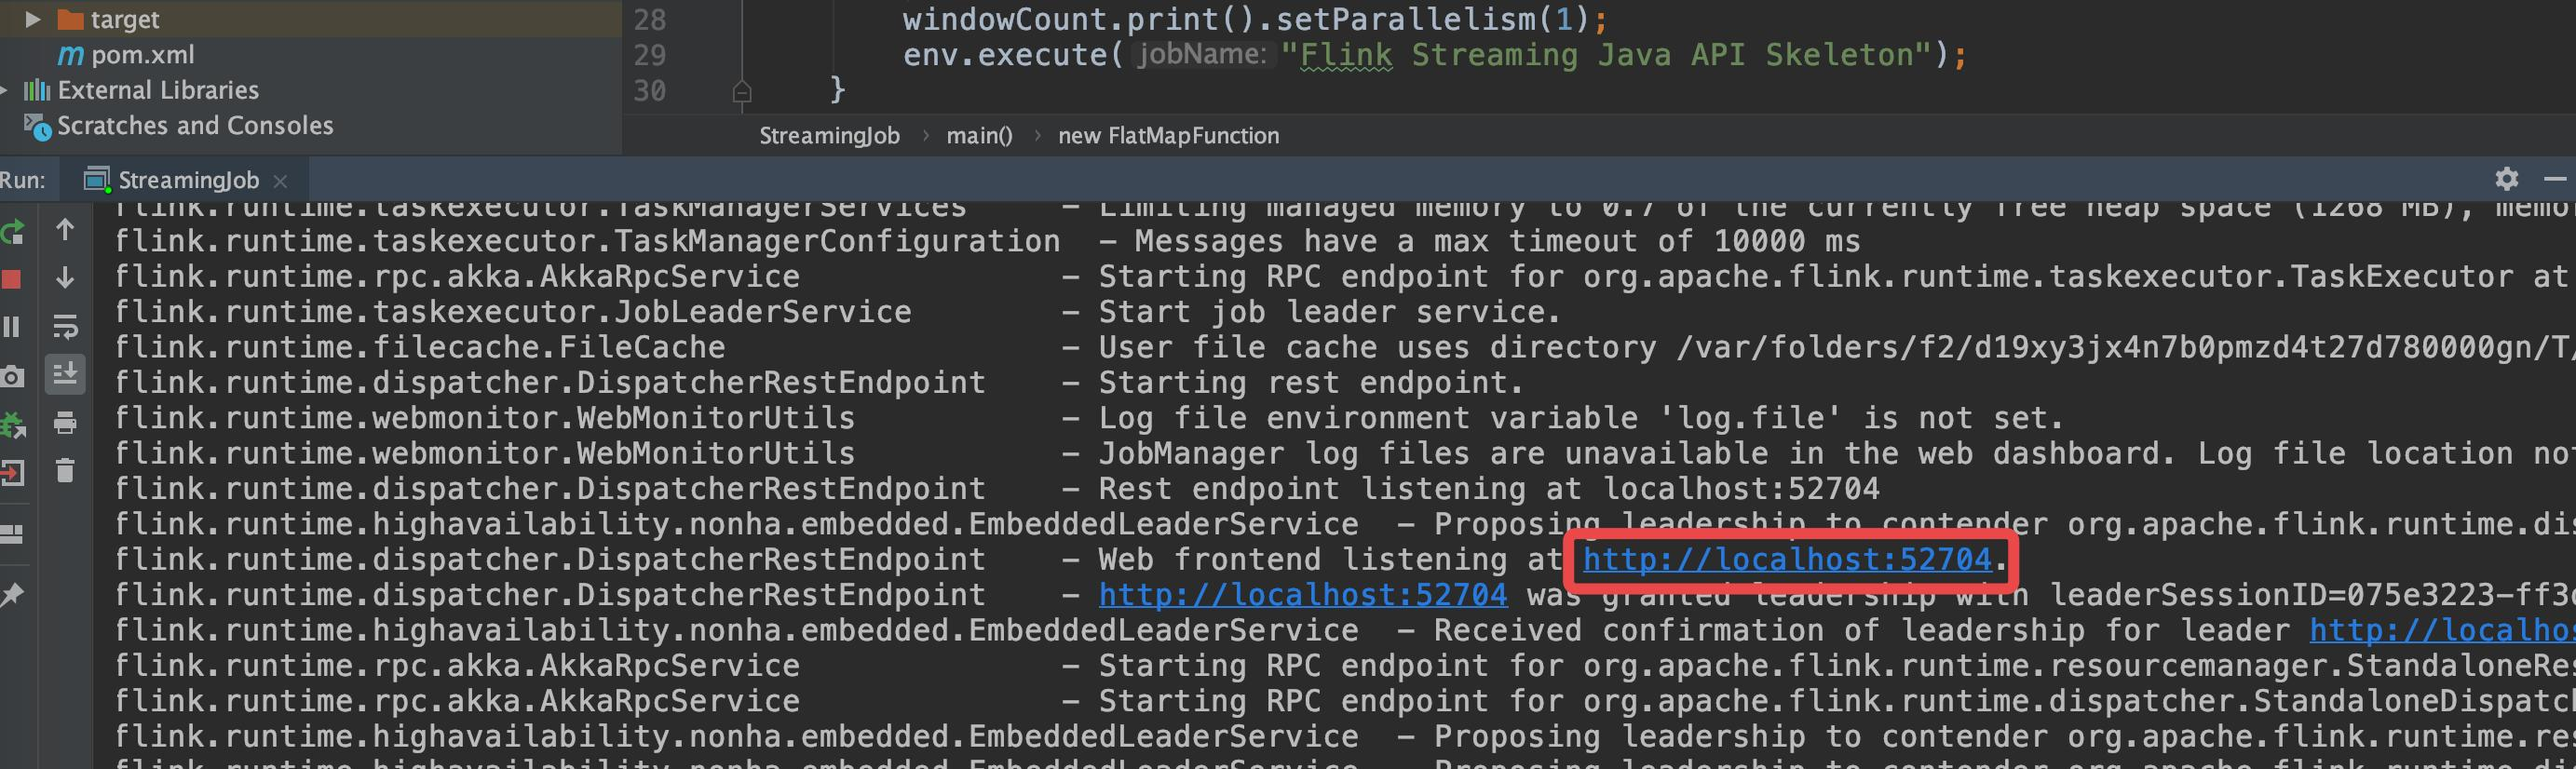The height and width of the screenshot is (769, 2576).
Task: Click the exit icon with red arrow
Action: click(12, 472)
